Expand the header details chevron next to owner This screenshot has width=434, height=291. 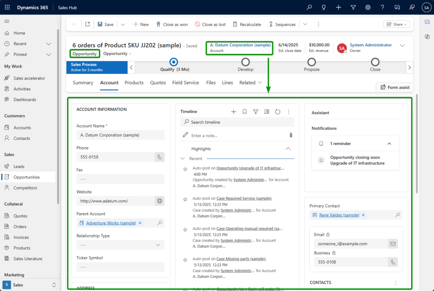pos(402,45)
